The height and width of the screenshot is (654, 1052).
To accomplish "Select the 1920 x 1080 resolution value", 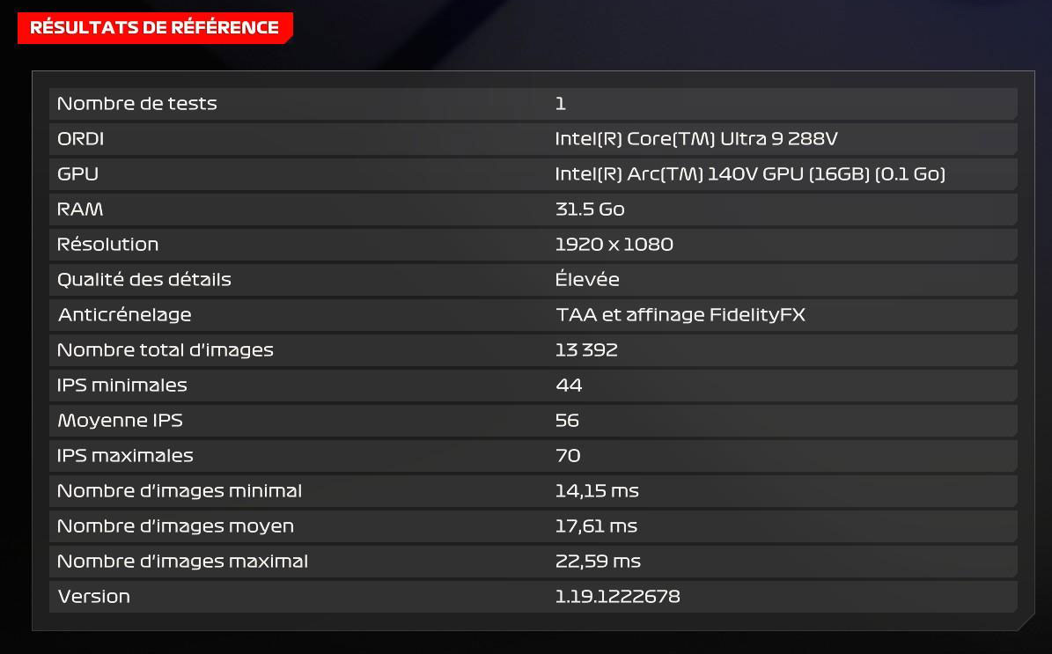I will [x=614, y=245].
